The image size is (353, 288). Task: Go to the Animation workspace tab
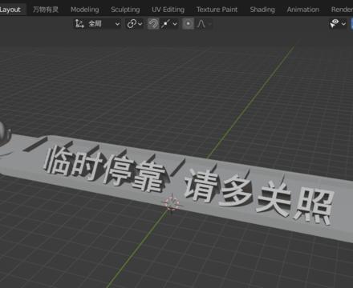pos(303,10)
